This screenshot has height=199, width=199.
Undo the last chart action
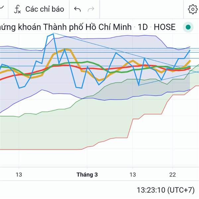(78, 9)
